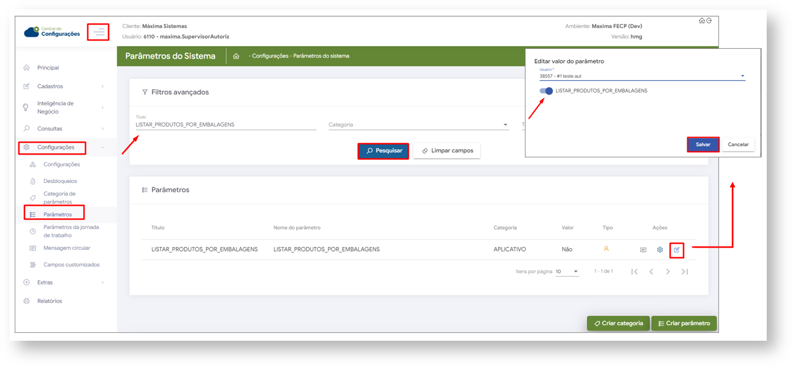The width and height of the screenshot is (794, 368).
Task: Click the Criar parâmetro button
Action: coord(684,323)
